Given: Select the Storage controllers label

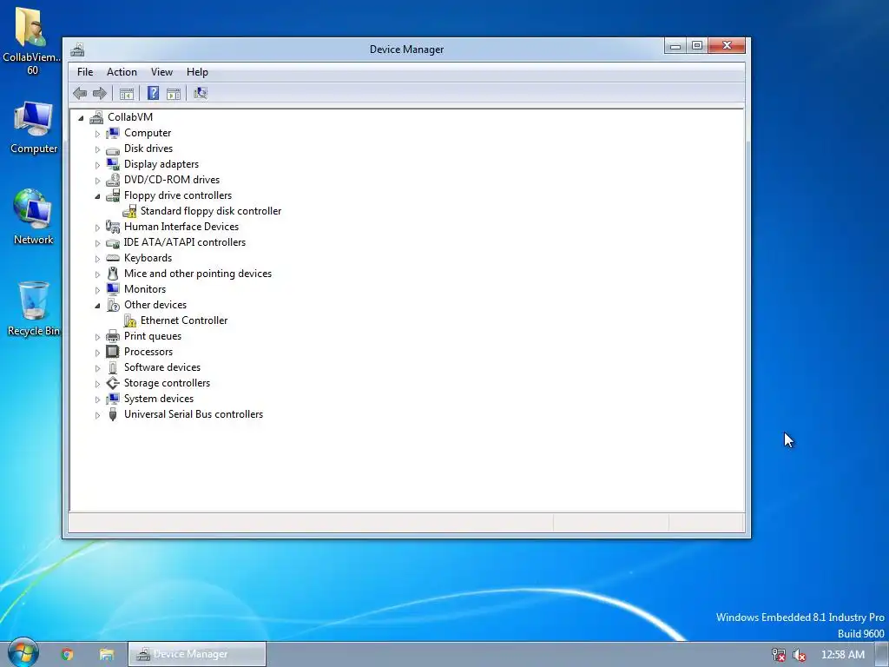Looking at the screenshot, I should (167, 383).
